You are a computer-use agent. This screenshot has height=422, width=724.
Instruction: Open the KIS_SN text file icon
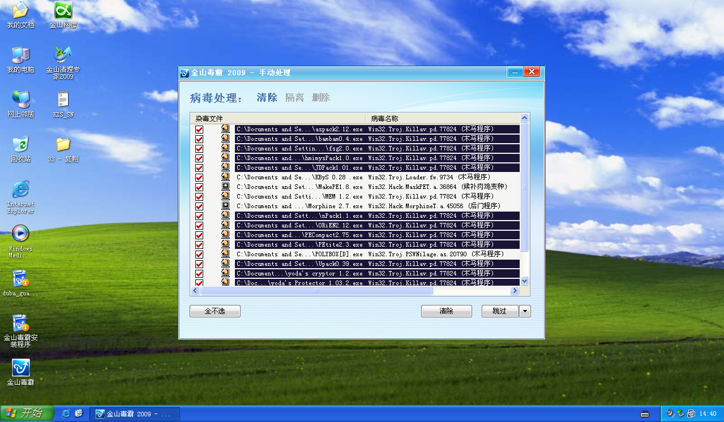click(x=63, y=104)
